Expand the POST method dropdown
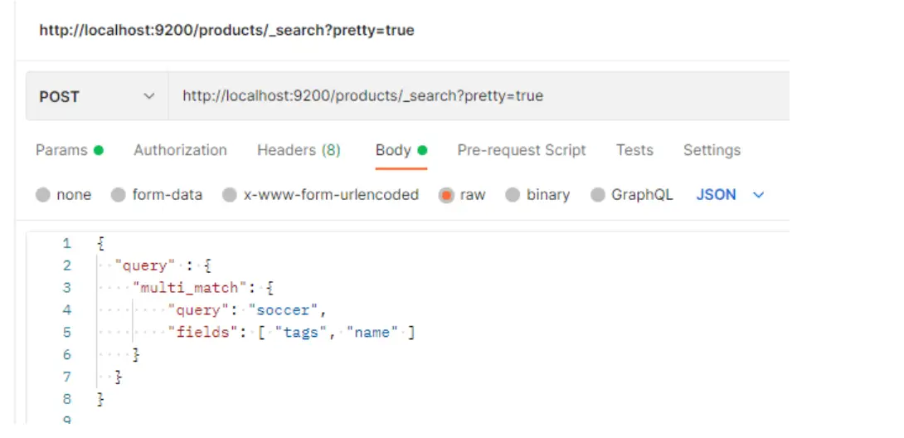 click(x=97, y=96)
